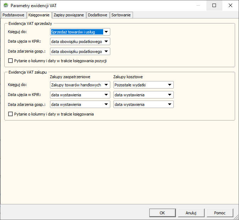
Task: Expand Zakupy kosztowe Data zdarzenia gosp. dropdown
Action: pyautogui.click(x=169, y=104)
